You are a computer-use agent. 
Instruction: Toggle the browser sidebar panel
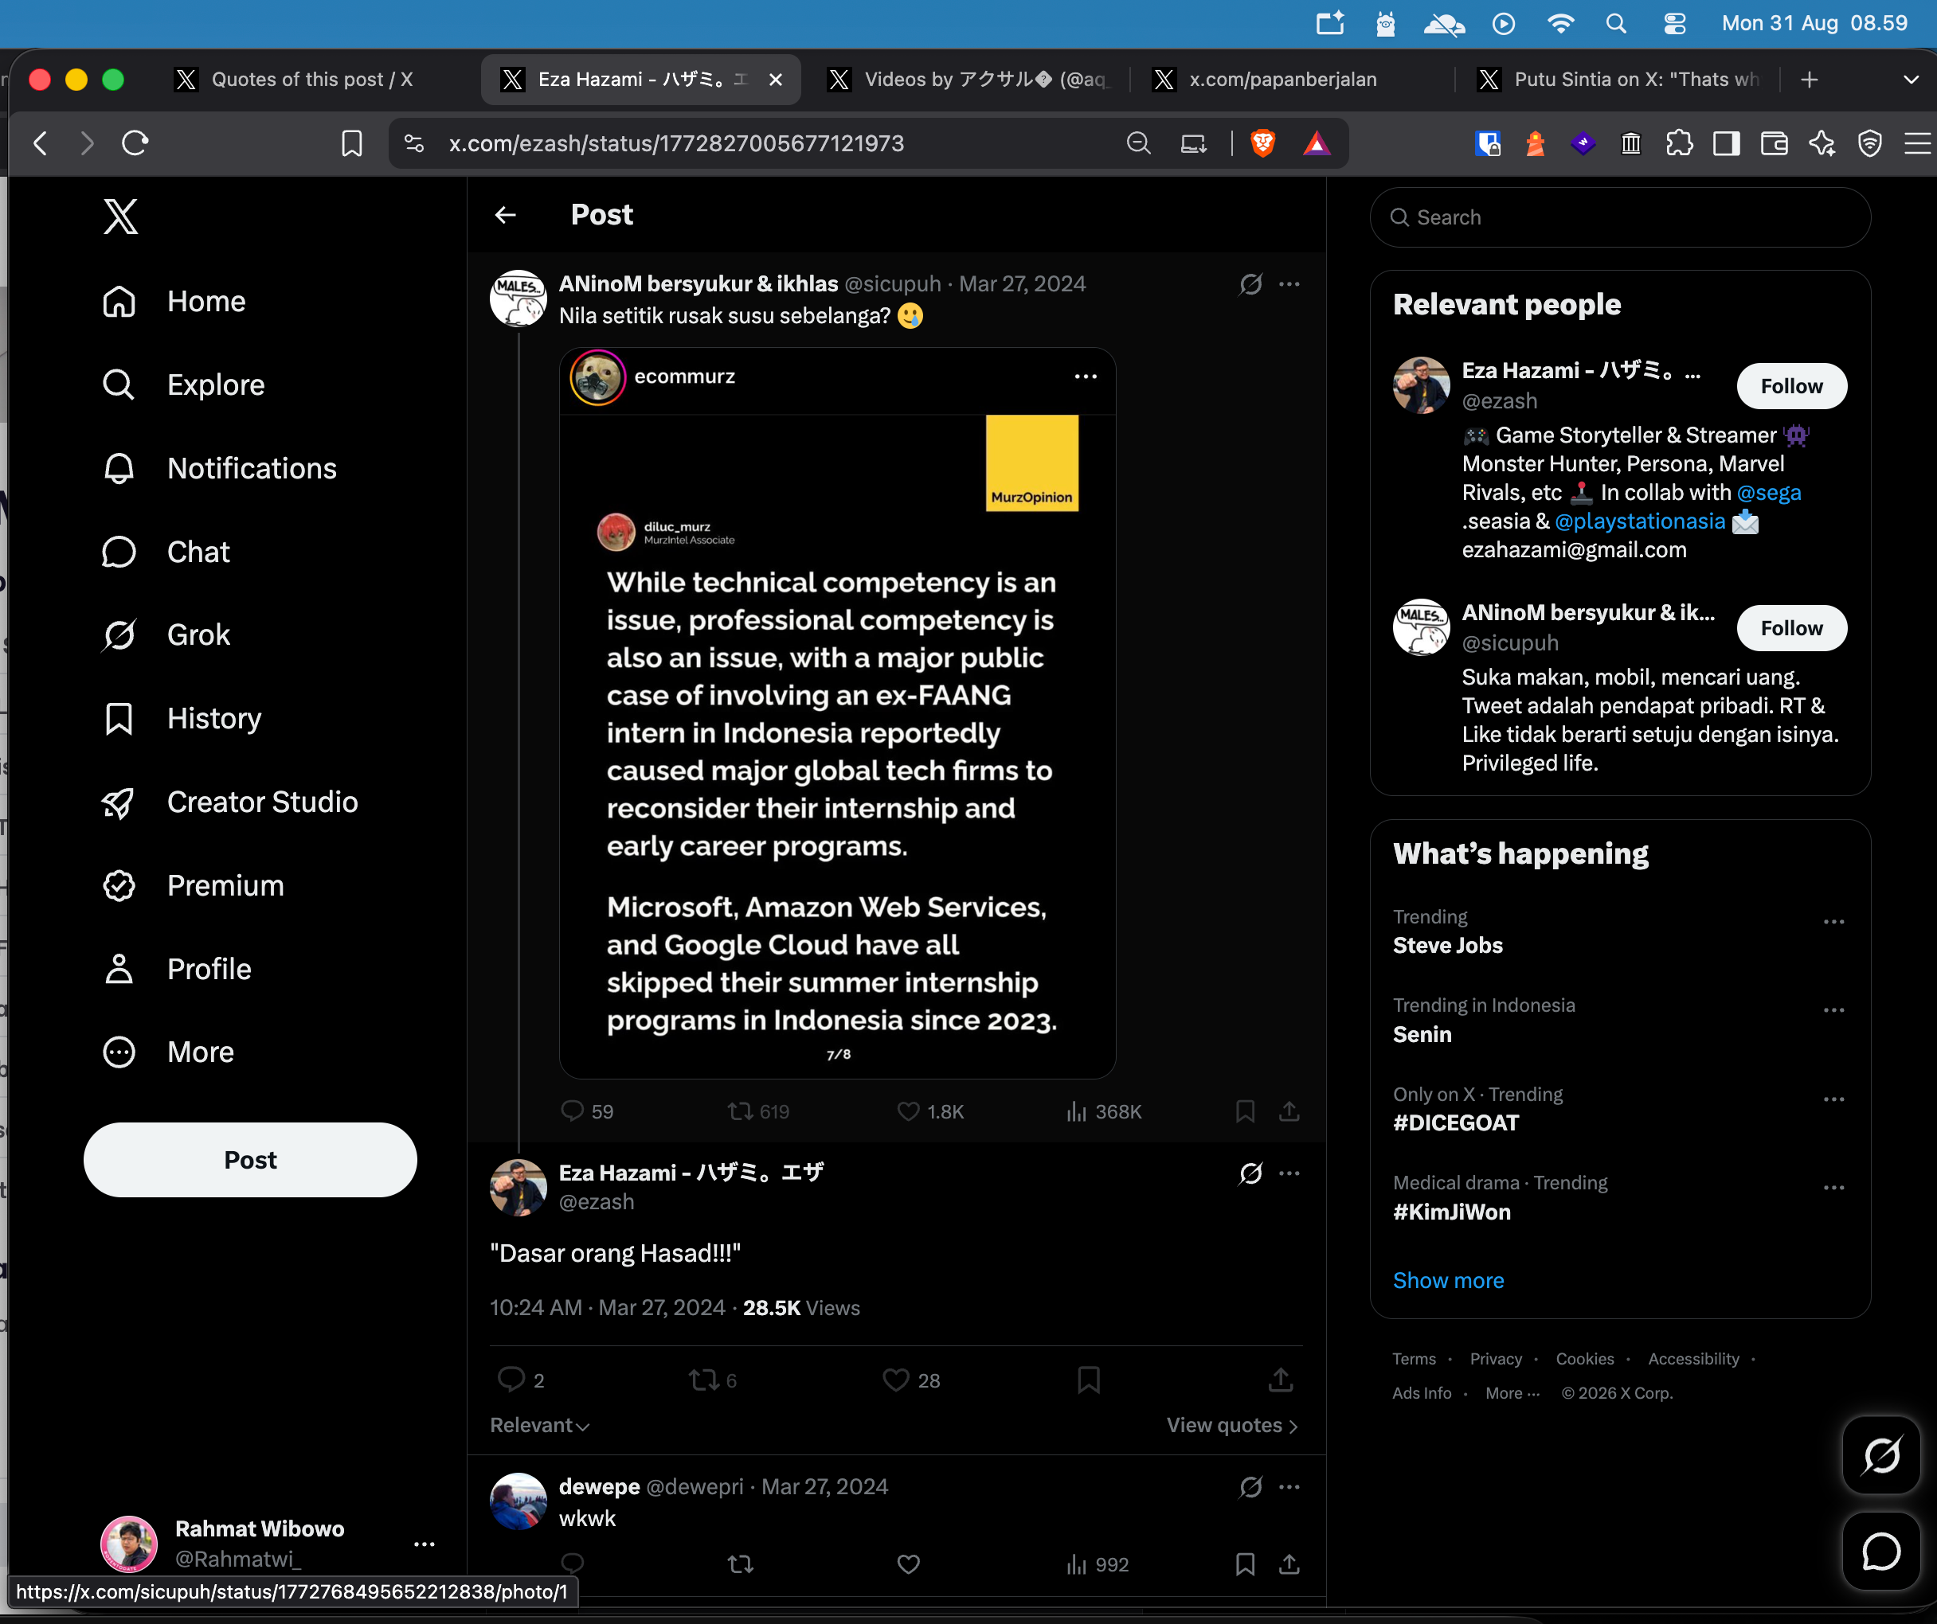click(1727, 142)
